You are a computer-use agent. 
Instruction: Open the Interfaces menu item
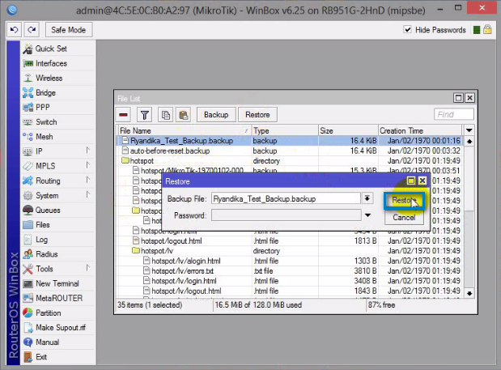click(51, 63)
